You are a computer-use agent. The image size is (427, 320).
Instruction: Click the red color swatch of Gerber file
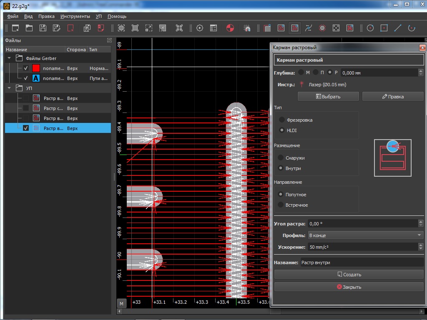(36, 68)
